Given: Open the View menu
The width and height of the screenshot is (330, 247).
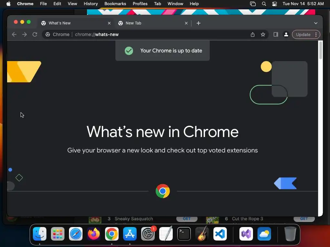Looking at the screenshot, I should tap(72, 4).
